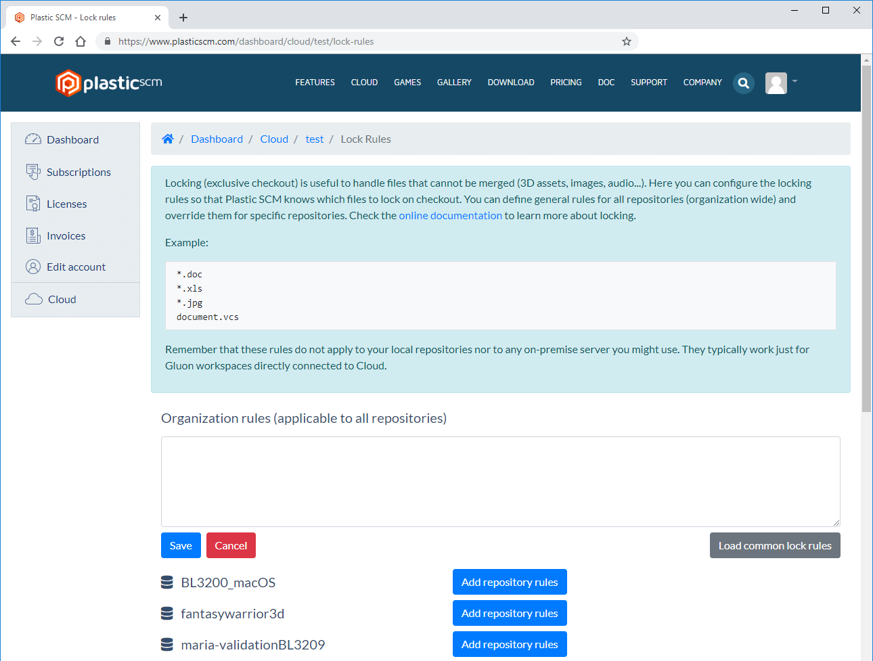Reload the page

59,41
